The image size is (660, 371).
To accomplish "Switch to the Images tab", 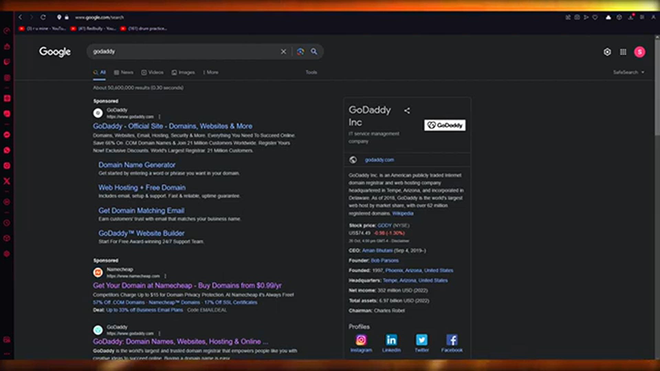I will [183, 72].
